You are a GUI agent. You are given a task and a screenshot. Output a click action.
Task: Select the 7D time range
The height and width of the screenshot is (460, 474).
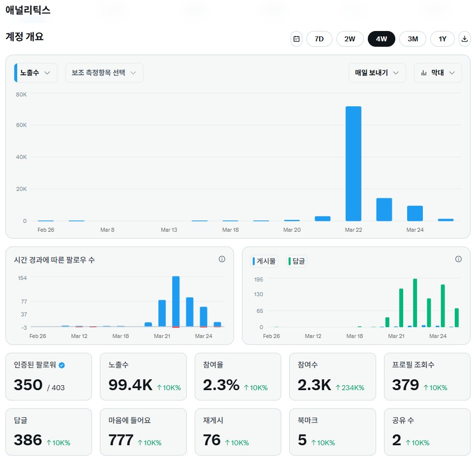coord(319,39)
